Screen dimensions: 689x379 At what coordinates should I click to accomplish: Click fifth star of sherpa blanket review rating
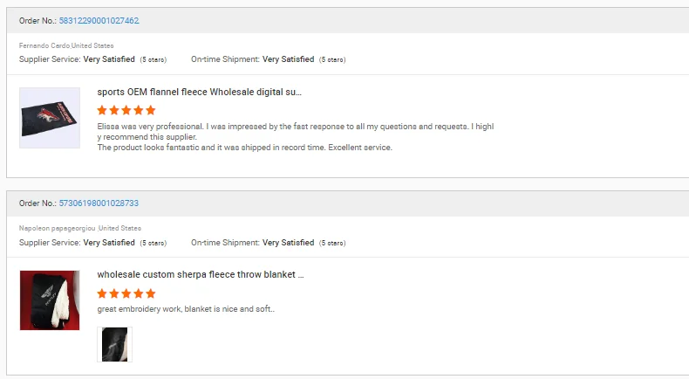coord(150,293)
